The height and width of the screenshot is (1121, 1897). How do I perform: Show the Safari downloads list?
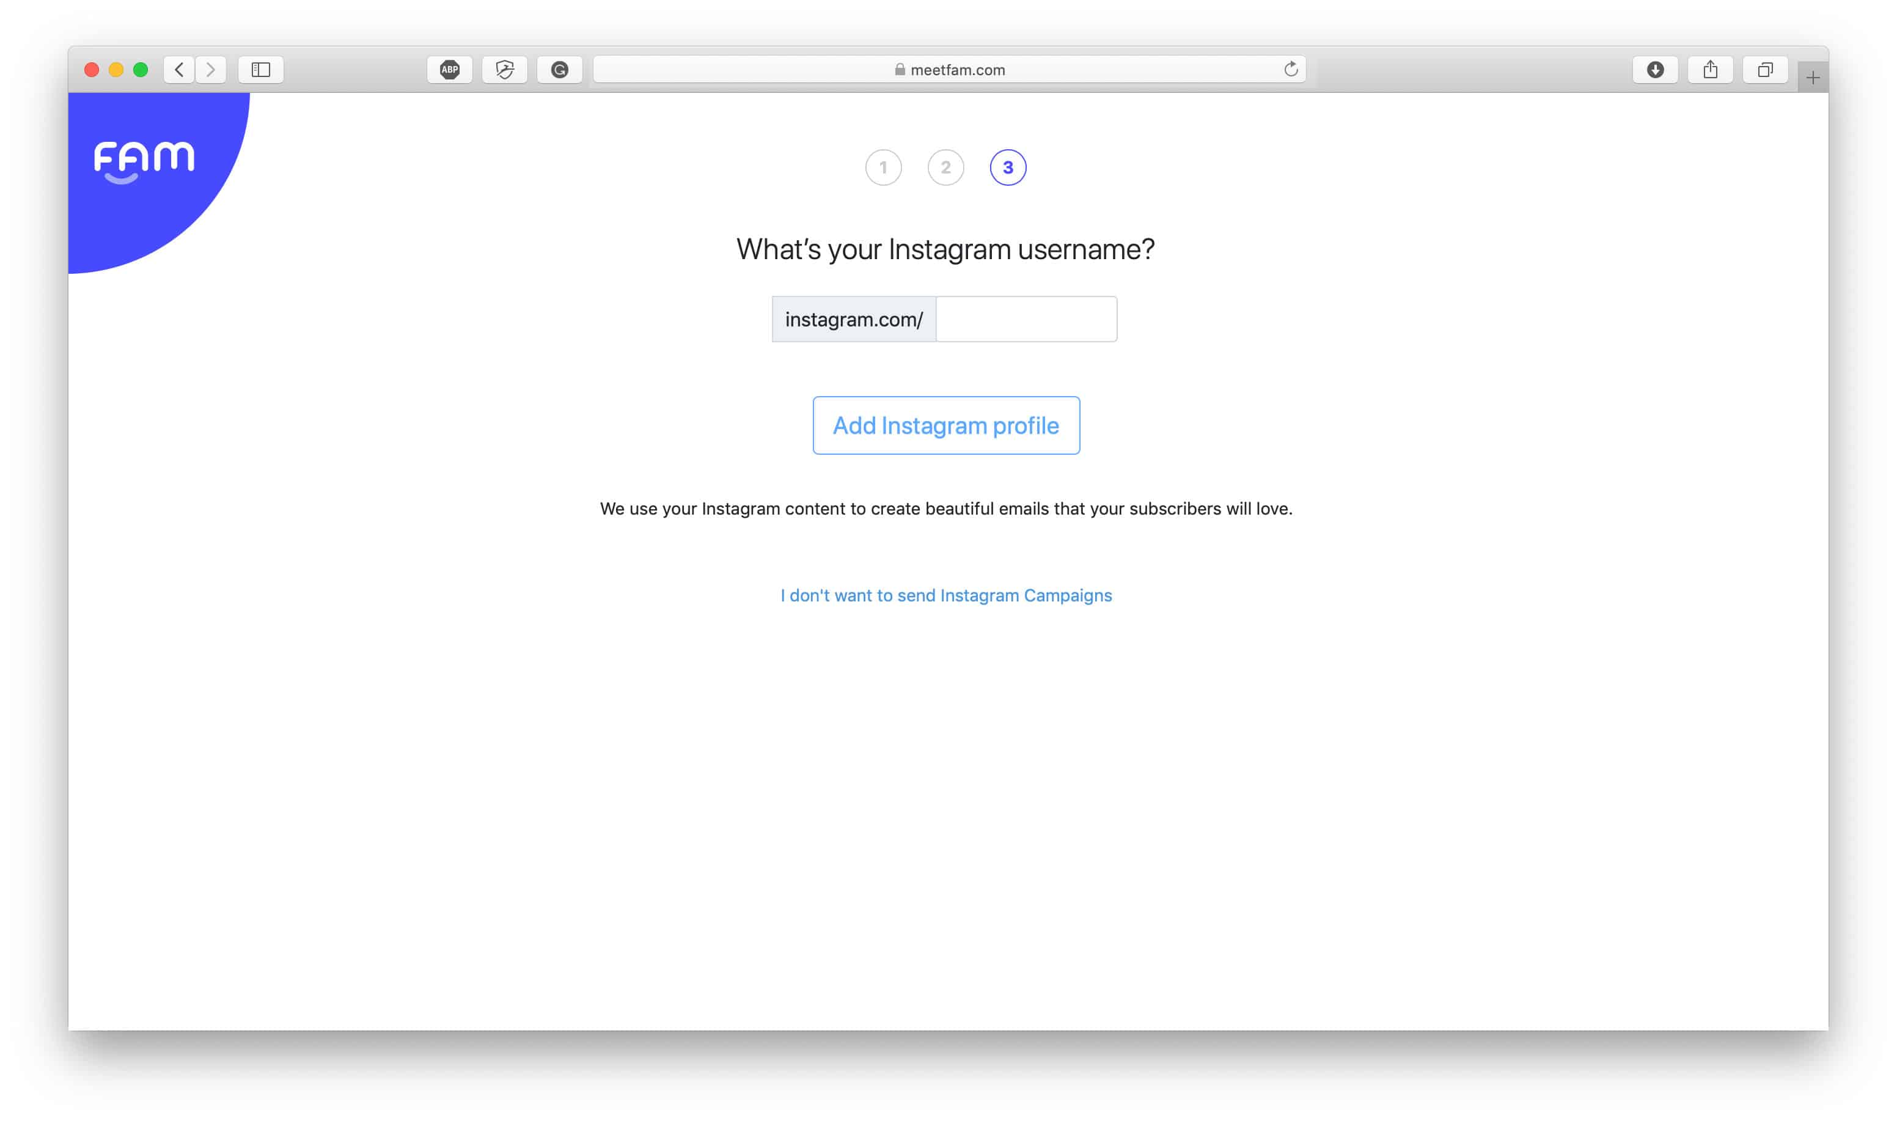(1656, 70)
